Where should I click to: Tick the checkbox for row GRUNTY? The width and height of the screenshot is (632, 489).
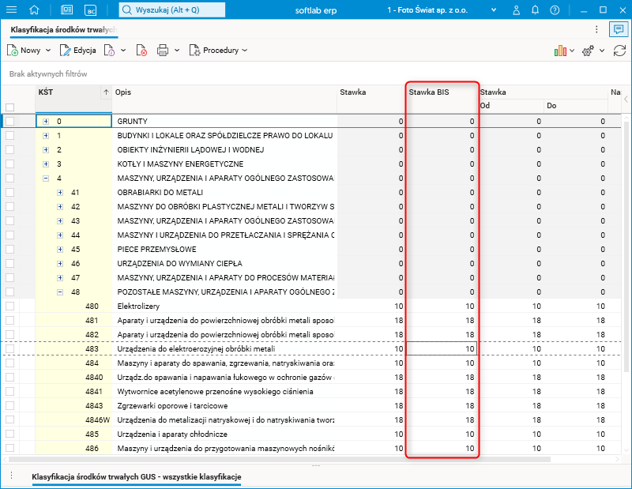pyautogui.click(x=10, y=122)
